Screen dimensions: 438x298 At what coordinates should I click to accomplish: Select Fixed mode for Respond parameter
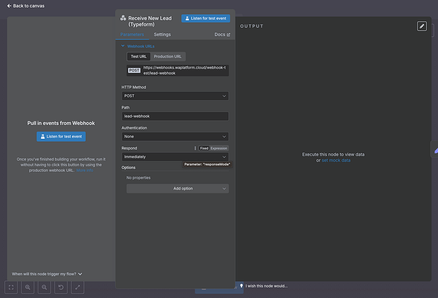click(x=204, y=148)
